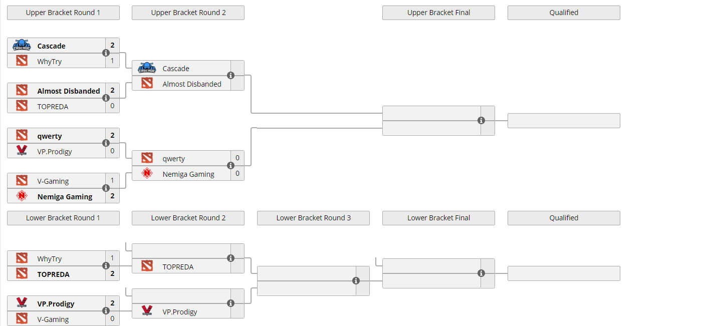Open info icon for V-Gaming vs Nemiga Gaming

pos(106,188)
